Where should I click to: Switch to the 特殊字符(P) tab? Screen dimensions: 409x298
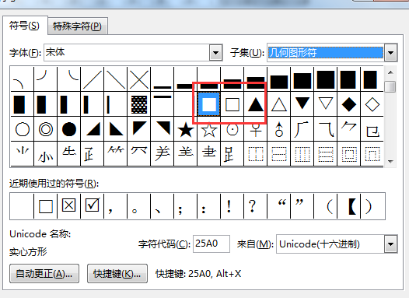click(77, 26)
